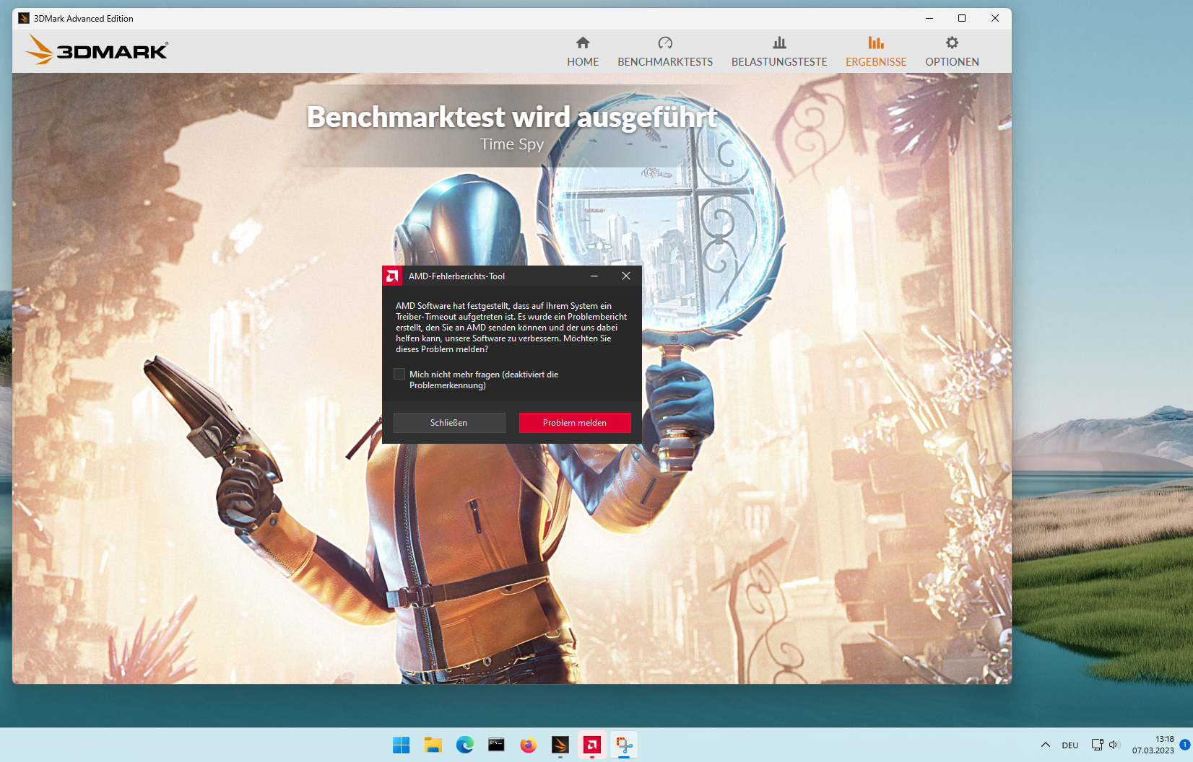Close the 3DMark Advanced Edition window
1193x762 pixels.
pos(995,18)
